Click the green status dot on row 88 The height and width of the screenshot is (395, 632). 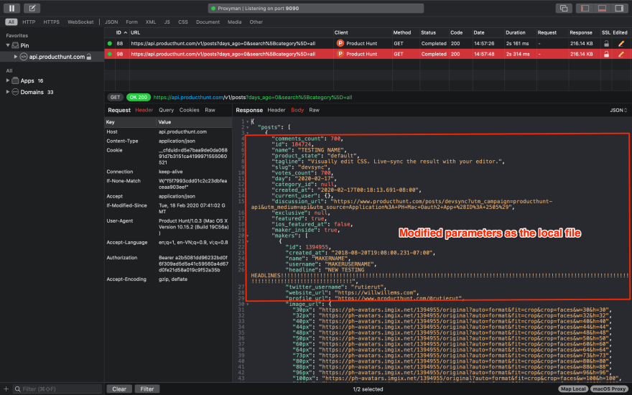[x=110, y=44]
